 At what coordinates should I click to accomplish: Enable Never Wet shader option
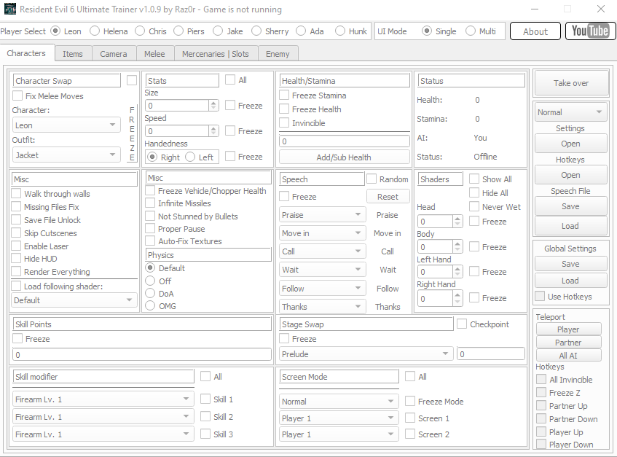pos(495,207)
